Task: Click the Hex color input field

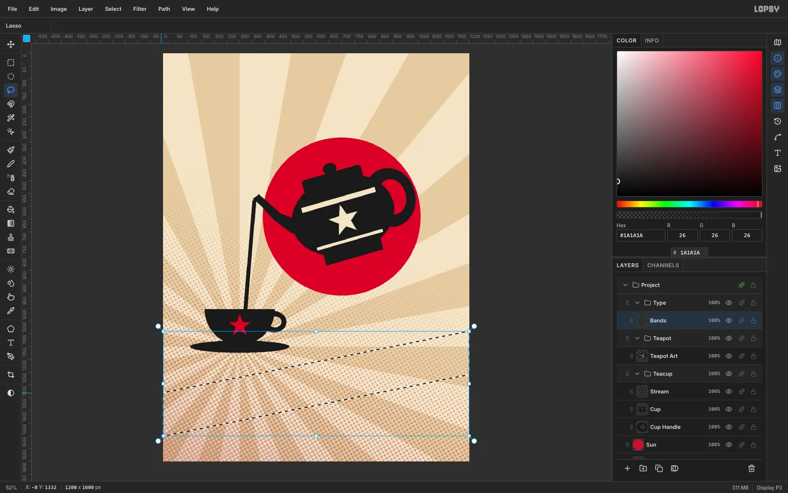Action: (x=640, y=236)
